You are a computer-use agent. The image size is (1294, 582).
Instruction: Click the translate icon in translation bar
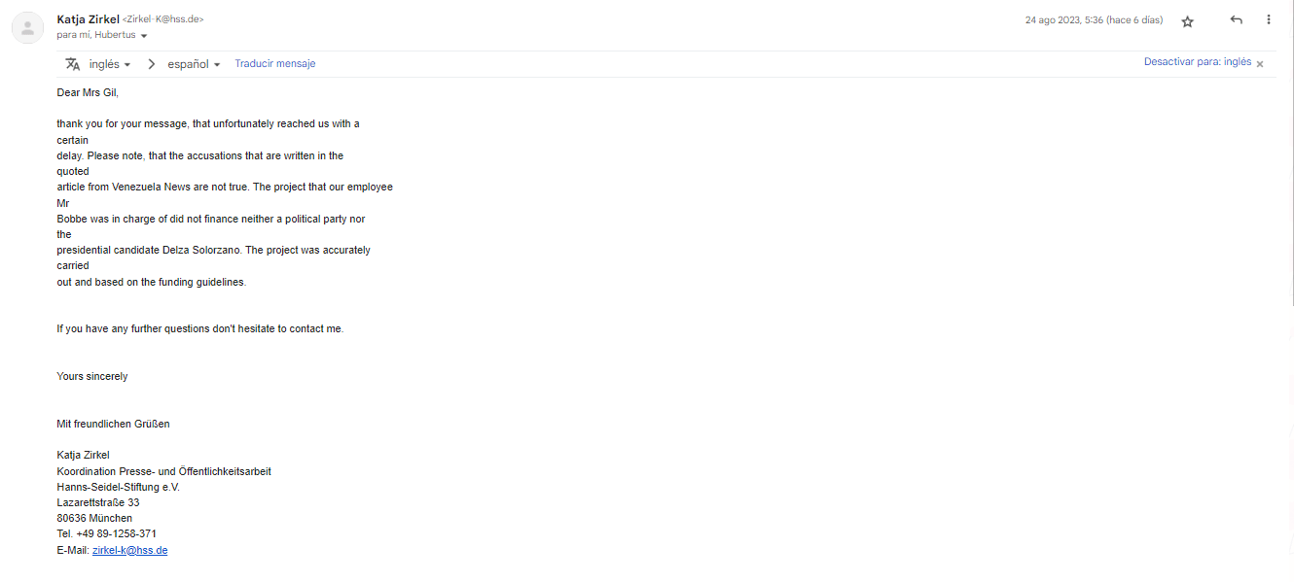coord(72,64)
